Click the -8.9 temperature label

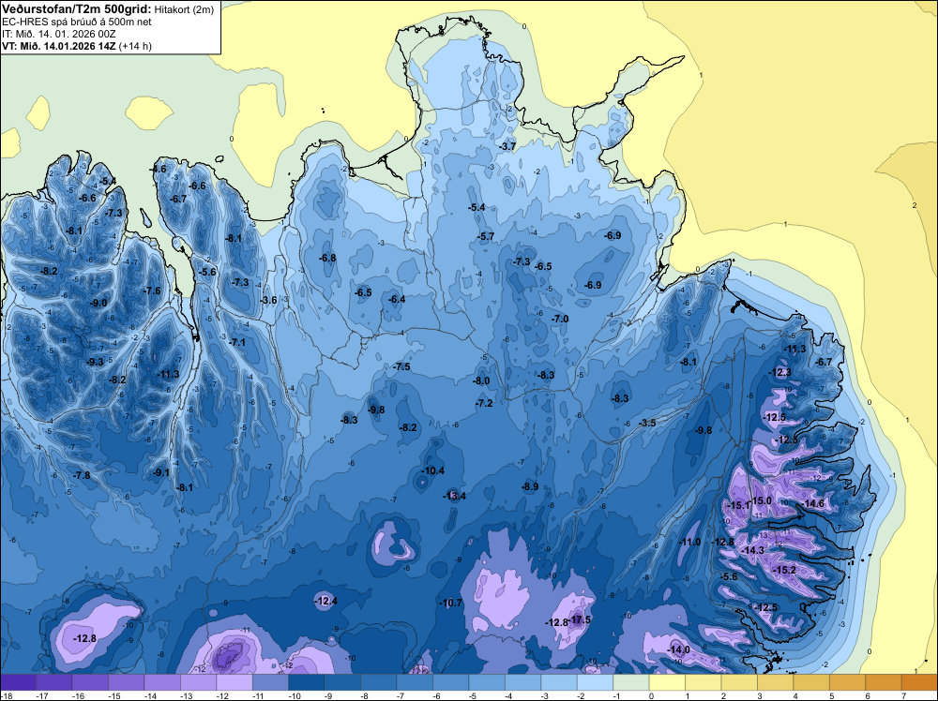coord(530,487)
